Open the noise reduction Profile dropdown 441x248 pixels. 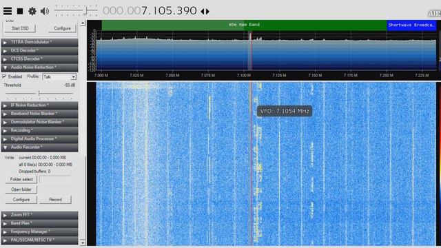tap(59, 76)
